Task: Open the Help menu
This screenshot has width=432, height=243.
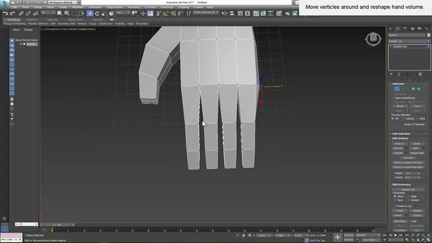Action: 210,7
